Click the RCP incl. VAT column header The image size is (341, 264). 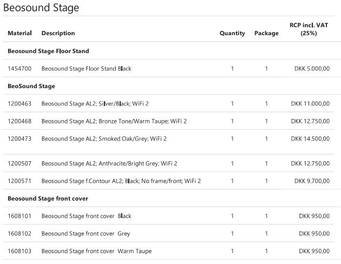pyautogui.click(x=309, y=29)
